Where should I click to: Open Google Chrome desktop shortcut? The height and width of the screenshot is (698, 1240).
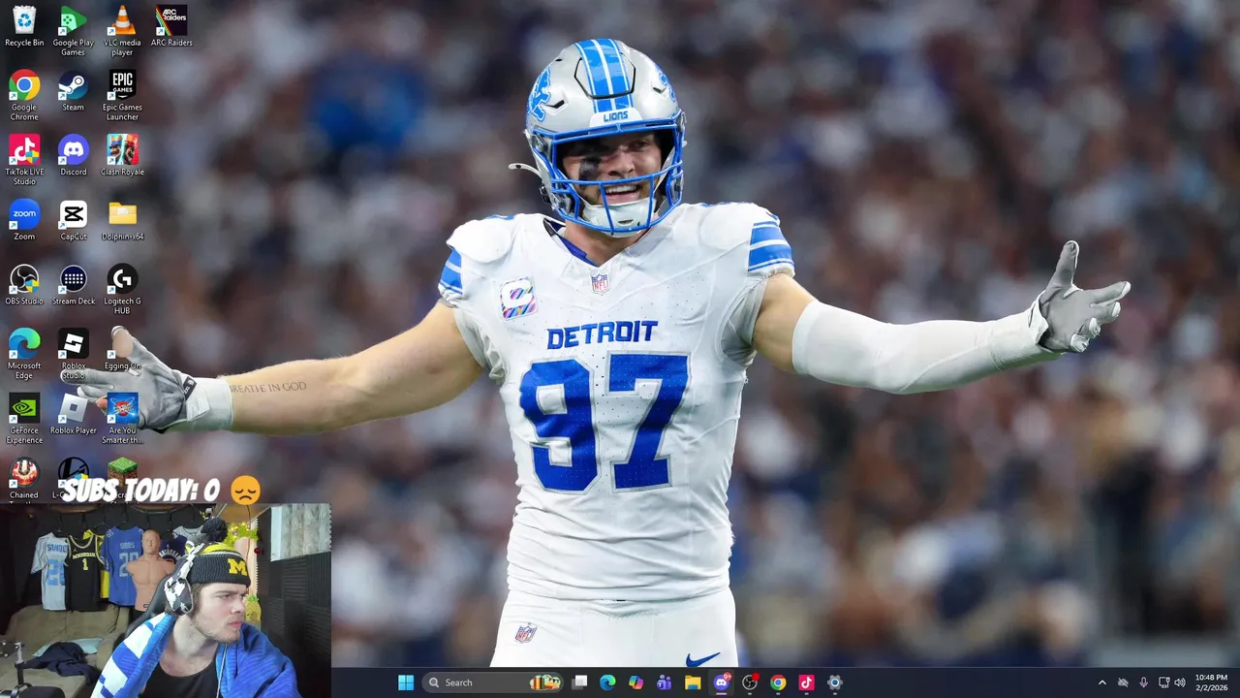(x=24, y=96)
